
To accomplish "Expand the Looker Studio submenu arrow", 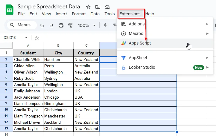I will click(207, 68).
